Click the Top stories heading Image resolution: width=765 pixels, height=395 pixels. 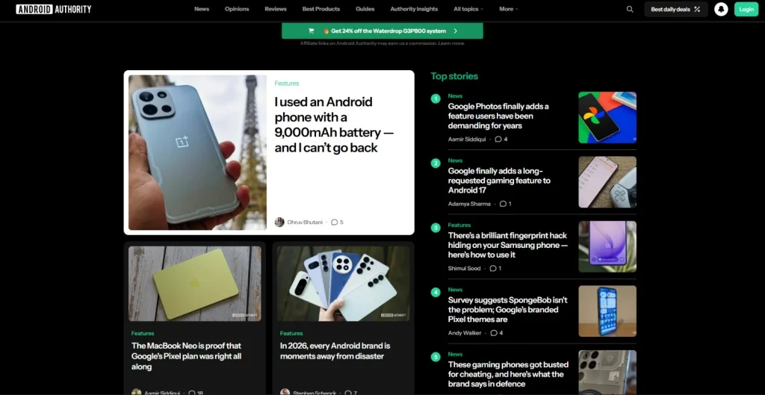[454, 76]
